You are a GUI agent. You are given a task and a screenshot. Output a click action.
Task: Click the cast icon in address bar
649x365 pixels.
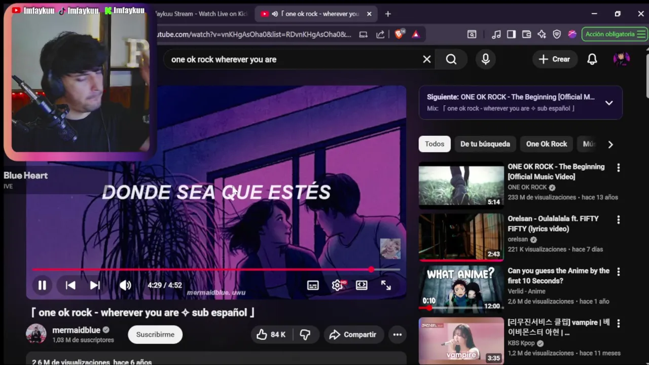364,34
